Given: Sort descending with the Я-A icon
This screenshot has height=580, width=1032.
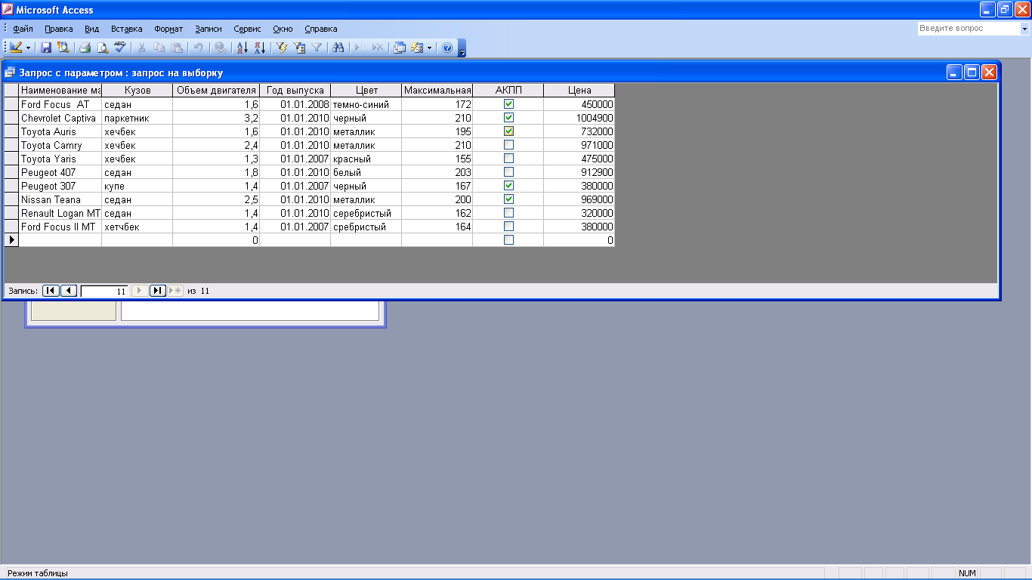Looking at the screenshot, I should click(259, 48).
